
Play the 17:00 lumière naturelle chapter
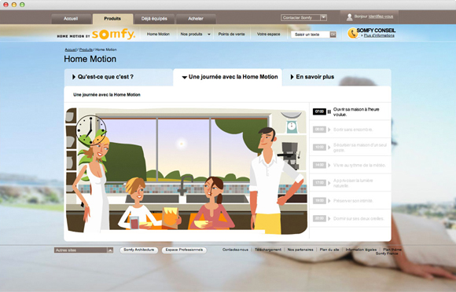pyautogui.click(x=329, y=183)
